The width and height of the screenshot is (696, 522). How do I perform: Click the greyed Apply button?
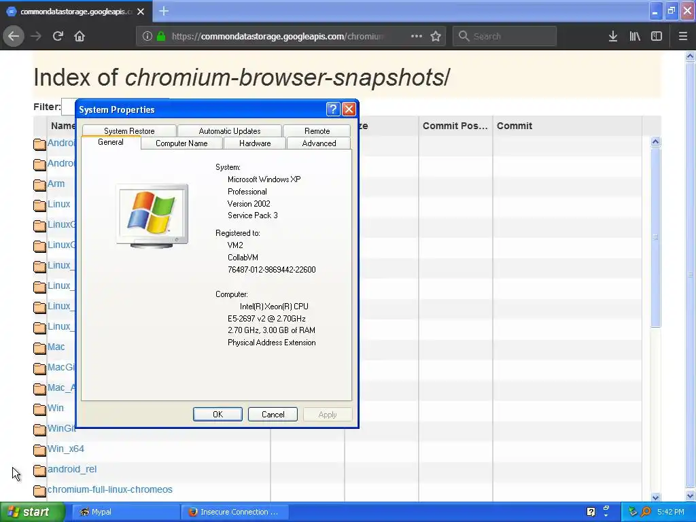tap(328, 414)
